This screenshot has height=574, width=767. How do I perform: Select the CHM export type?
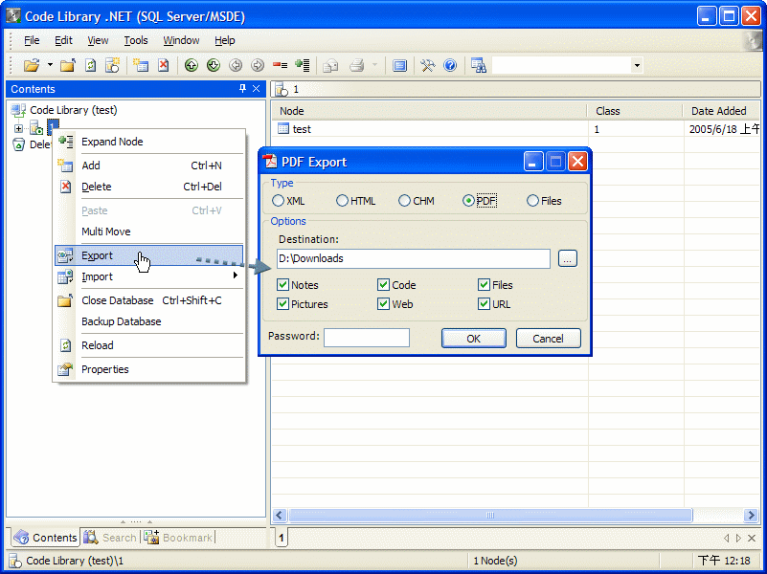(x=404, y=200)
